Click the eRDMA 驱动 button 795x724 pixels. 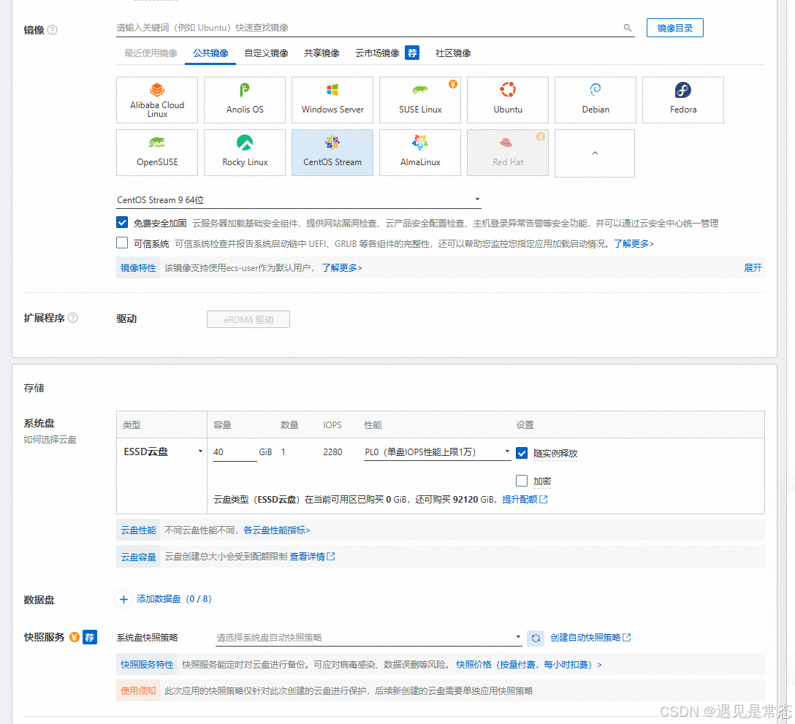pos(248,319)
